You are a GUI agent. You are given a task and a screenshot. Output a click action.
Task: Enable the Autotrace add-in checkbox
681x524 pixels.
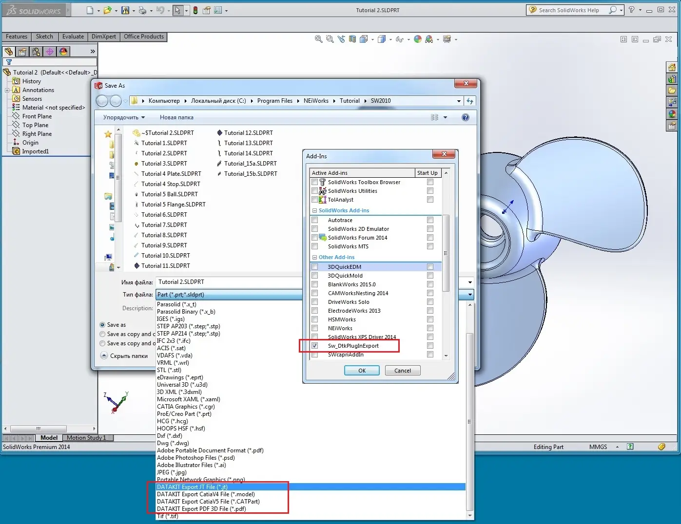click(x=315, y=220)
